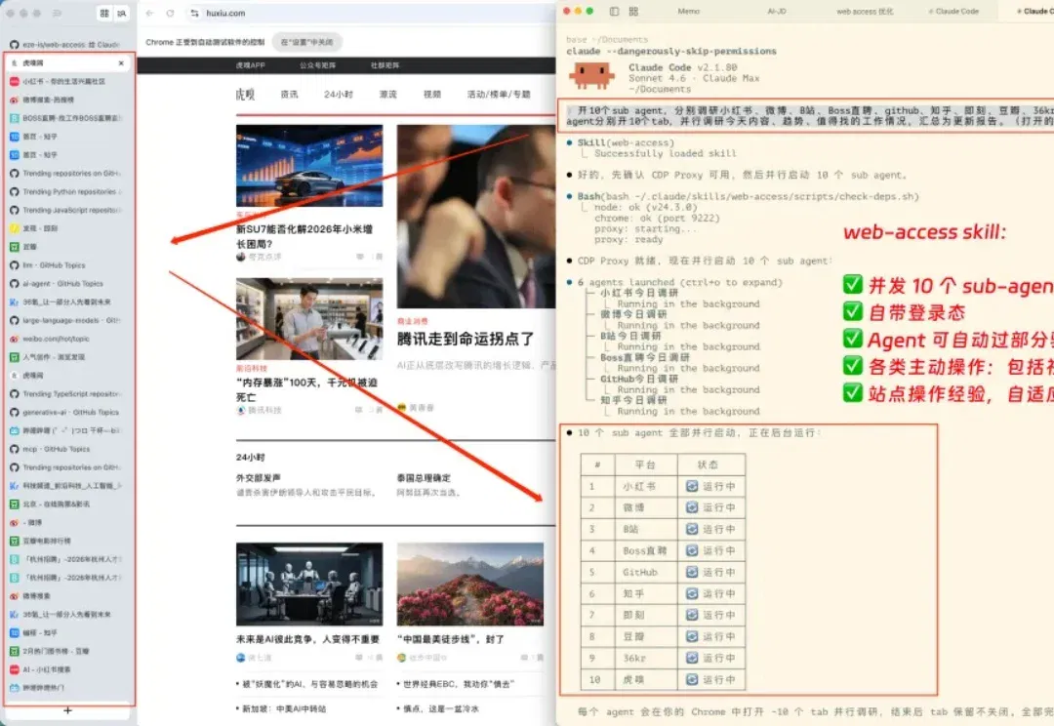Open the llm · GitHub Topics tab
Image resolution: width=1054 pixels, height=726 pixels.
pos(65,265)
